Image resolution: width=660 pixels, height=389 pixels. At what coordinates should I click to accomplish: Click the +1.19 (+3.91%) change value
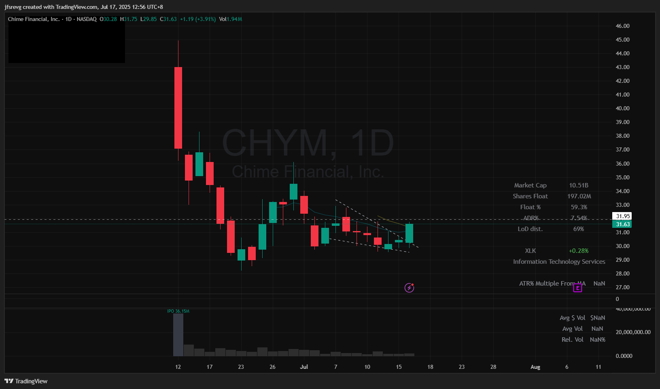pyautogui.click(x=198, y=19)
